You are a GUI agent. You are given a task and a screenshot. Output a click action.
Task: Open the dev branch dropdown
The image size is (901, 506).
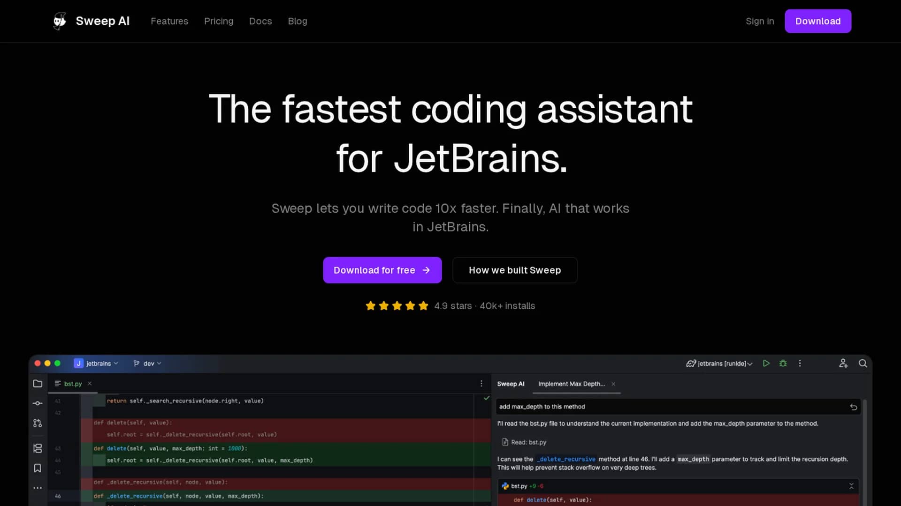[147, 364]
